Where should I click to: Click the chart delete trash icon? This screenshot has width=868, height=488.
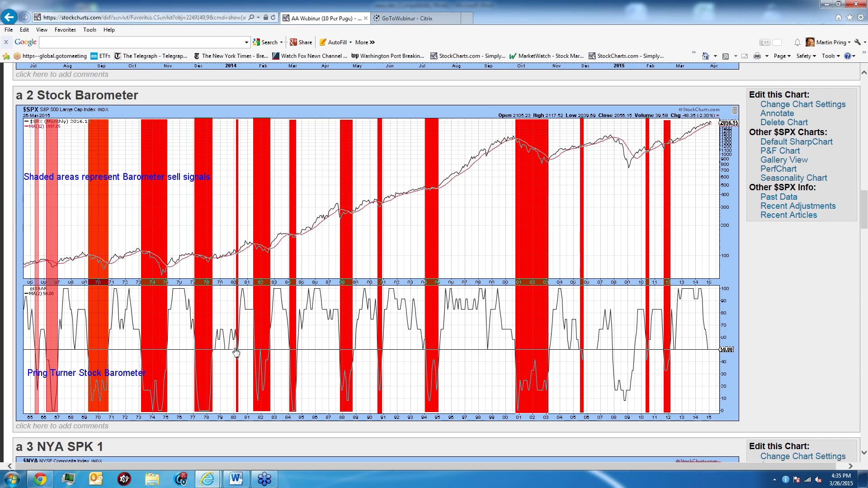(x=735, y=110)
